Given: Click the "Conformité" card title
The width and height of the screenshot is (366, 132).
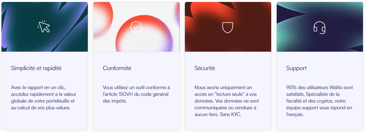Looking at the screenshot, I should (x=117, y=68).
